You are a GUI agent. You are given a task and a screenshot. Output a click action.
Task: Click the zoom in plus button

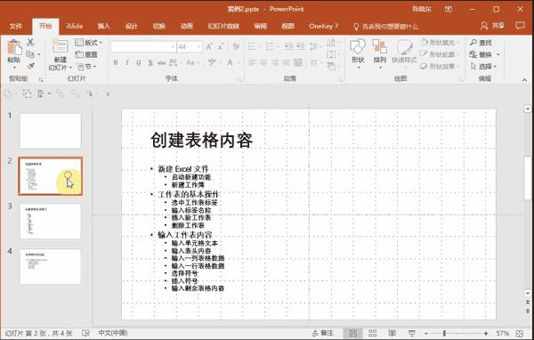coord(486,333)
